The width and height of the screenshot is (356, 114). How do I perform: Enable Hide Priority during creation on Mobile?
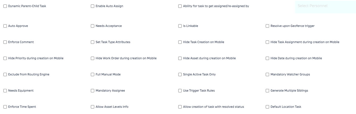click(5, 58)
